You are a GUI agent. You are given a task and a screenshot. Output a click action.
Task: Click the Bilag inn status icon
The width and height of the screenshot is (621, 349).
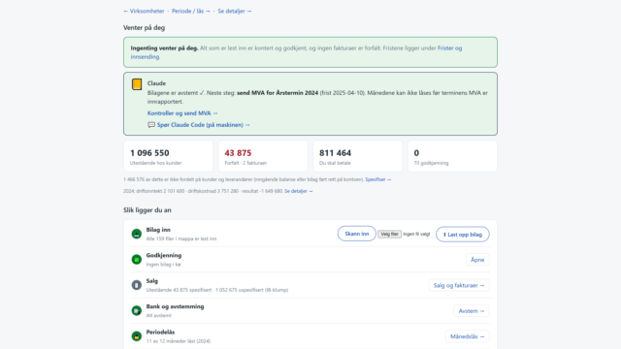click(x=137, y=234)
